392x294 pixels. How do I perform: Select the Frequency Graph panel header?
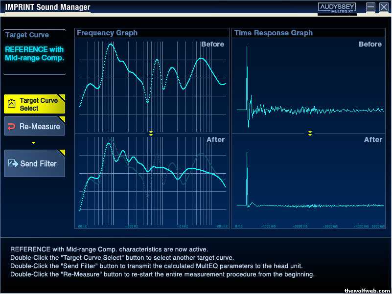tap(152, 33)
